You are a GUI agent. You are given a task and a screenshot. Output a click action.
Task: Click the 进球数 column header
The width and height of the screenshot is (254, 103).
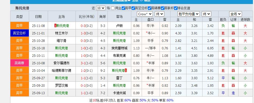[245, 19]
